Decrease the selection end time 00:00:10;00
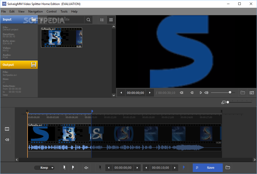 click(x=146, y=168)
